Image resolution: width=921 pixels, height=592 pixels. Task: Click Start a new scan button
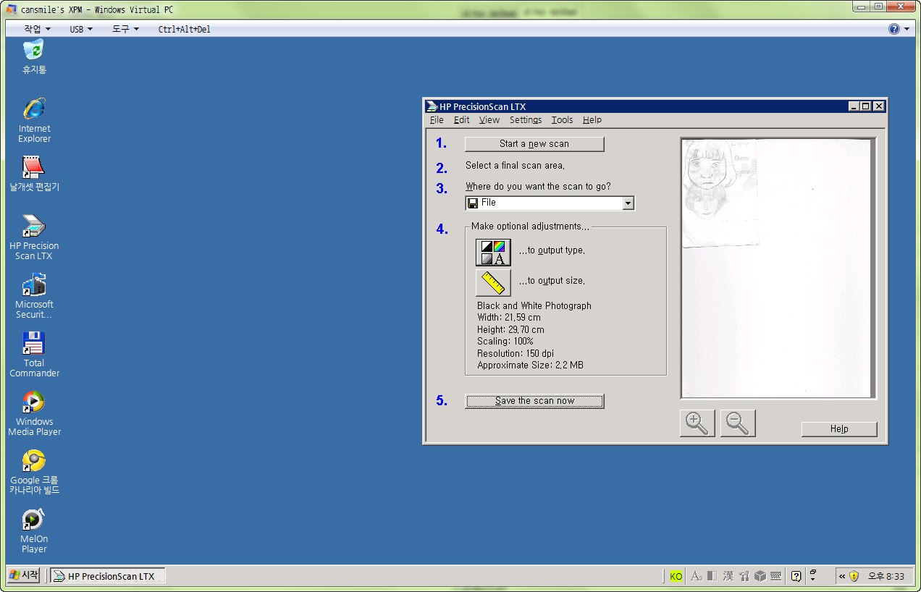534,144
